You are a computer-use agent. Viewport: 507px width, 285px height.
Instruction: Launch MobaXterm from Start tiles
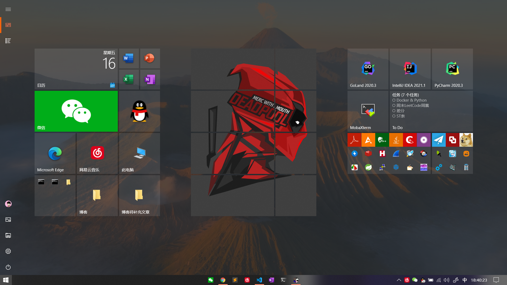tap(368, 111)
